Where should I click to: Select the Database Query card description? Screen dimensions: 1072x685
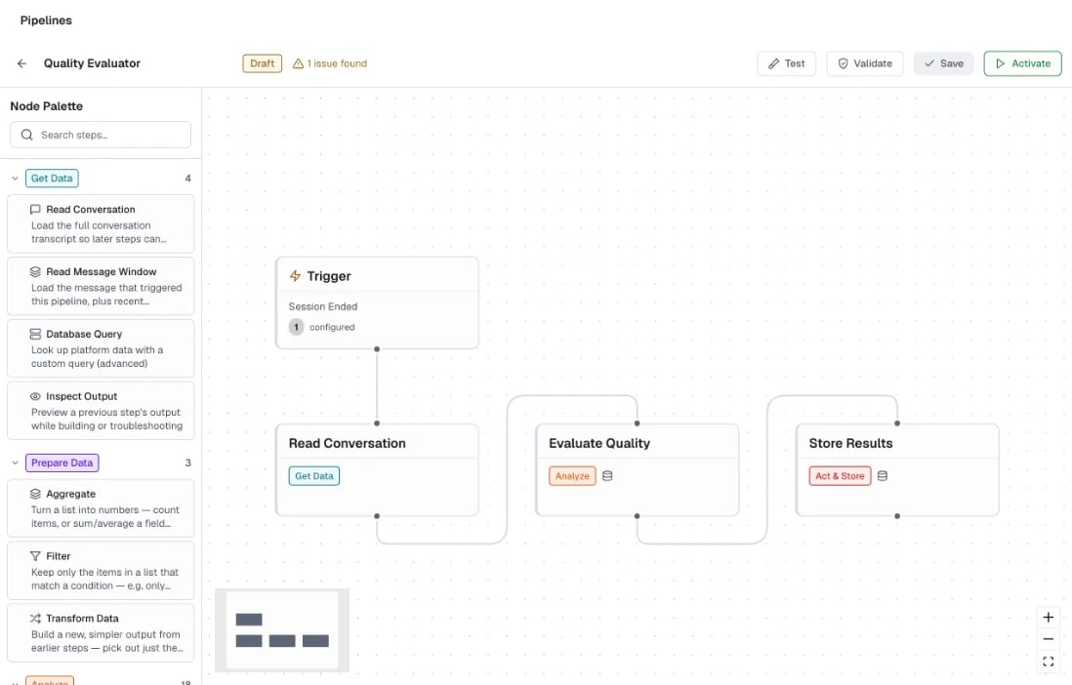click(x=97, y=357)
